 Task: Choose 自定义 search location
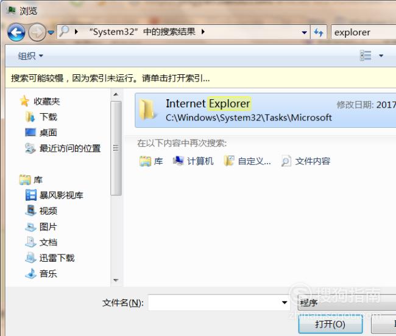[247, 161]
